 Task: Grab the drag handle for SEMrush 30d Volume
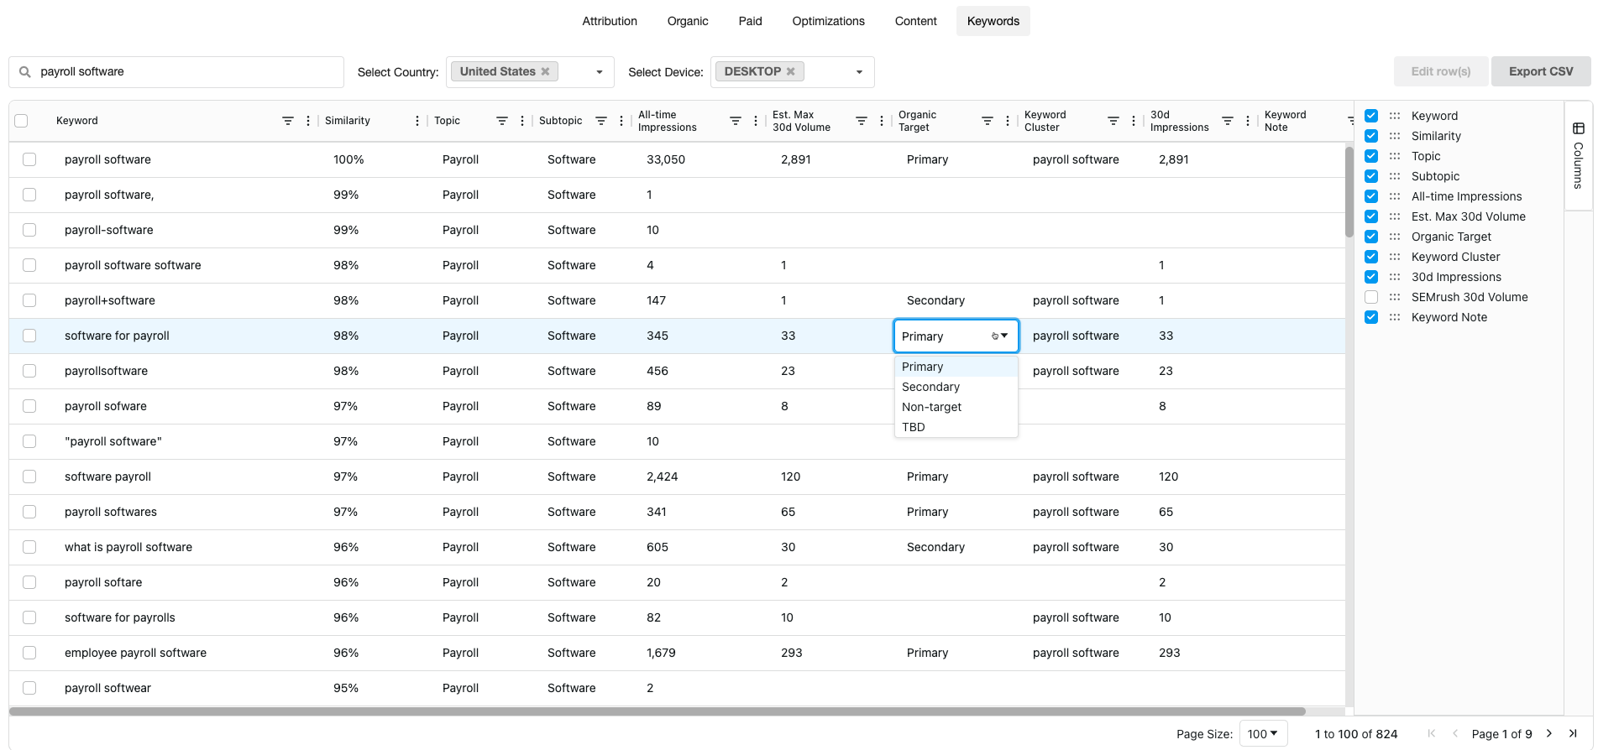coord(1395,297)
